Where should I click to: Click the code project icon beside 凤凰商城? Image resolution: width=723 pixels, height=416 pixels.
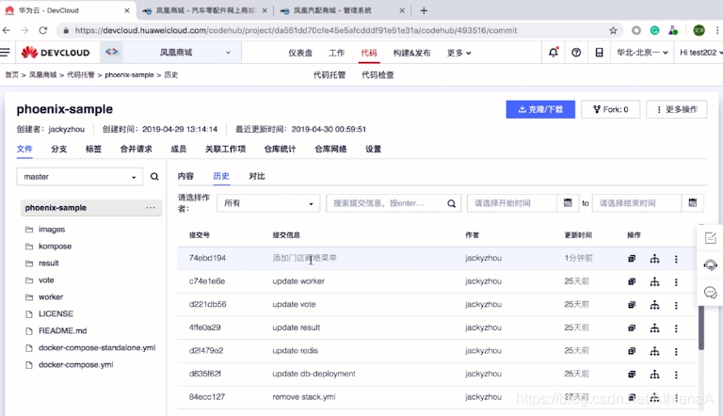112,52
